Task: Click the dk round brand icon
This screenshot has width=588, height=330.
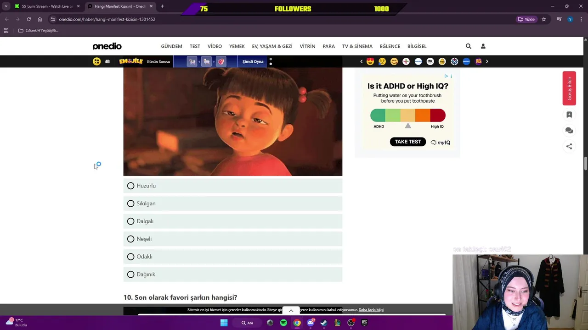Action: pos(430,61)
